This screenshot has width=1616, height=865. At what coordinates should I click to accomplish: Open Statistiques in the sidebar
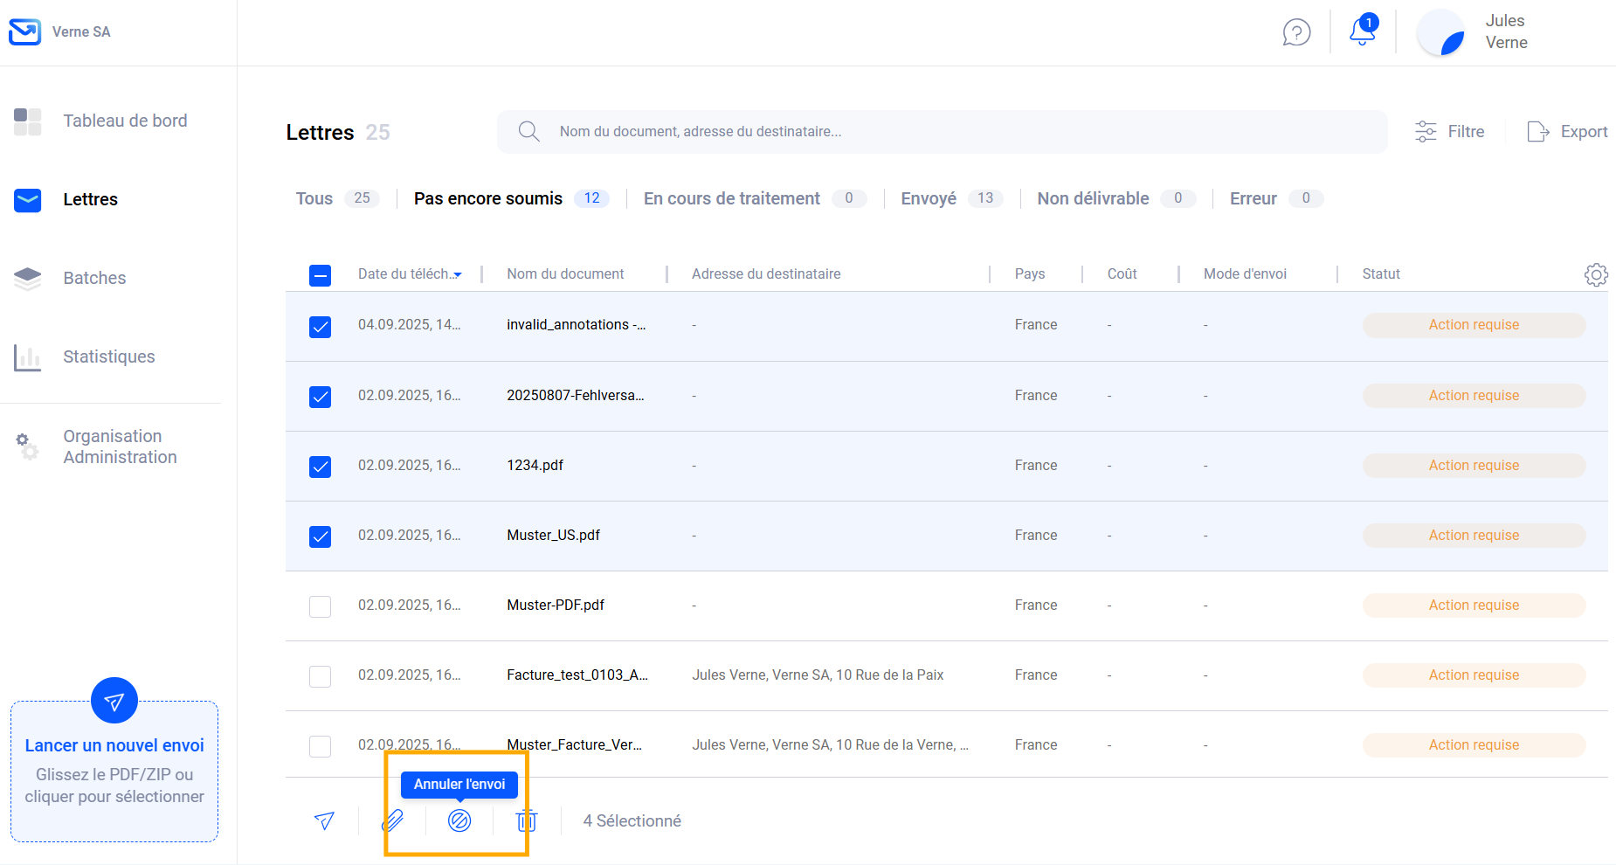click(x=108, y=356)
